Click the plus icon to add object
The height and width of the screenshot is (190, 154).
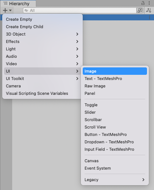(x=5, y=10)
